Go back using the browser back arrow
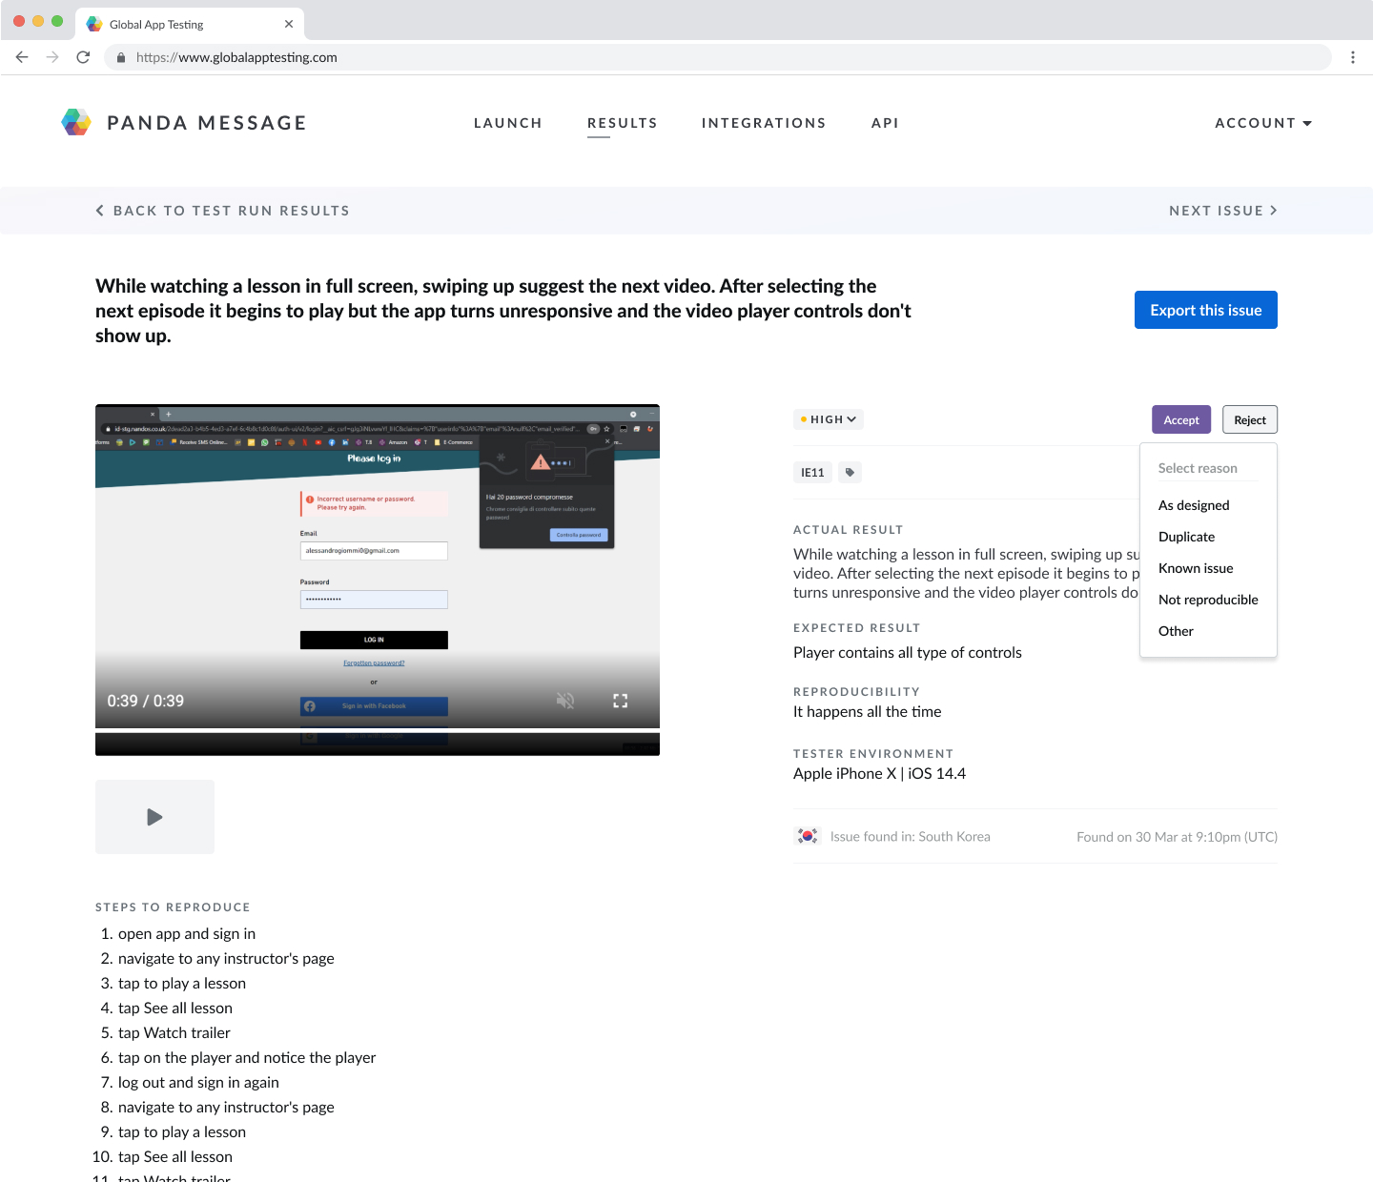The image size is (1373, 1182). tap(22, 57)
